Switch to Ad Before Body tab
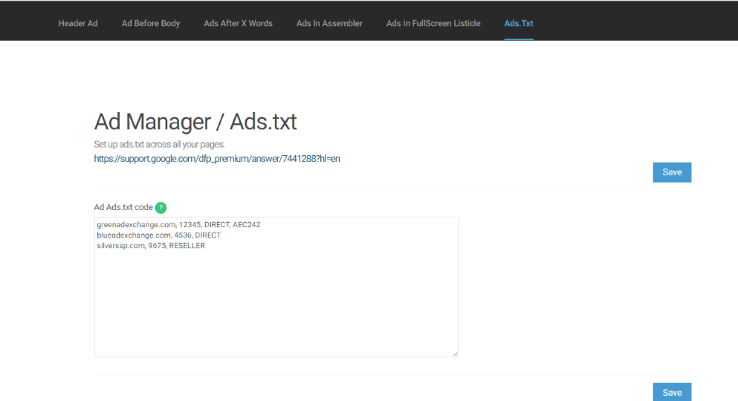 click(x=151, y=23)
